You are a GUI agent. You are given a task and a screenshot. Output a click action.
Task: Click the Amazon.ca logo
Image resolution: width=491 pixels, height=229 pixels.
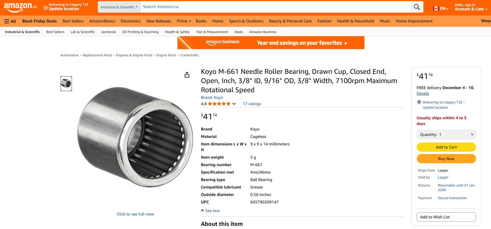pyautogui.click(x=19, y=7)
